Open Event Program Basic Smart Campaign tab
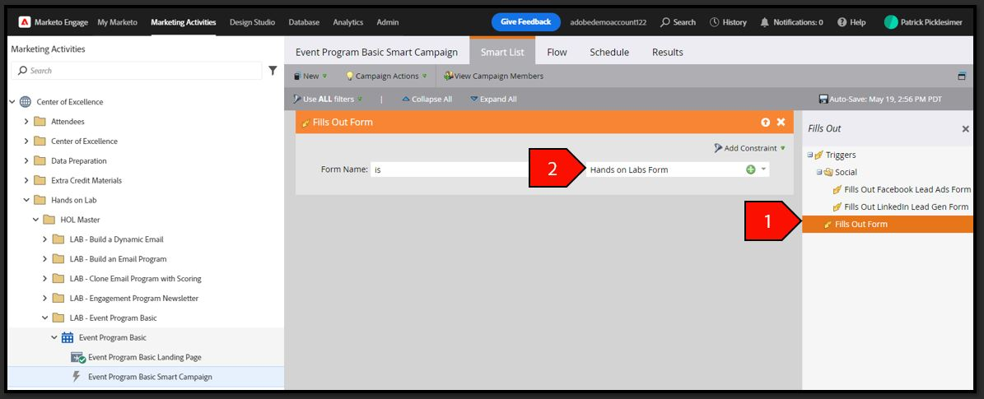 point(376,52)
